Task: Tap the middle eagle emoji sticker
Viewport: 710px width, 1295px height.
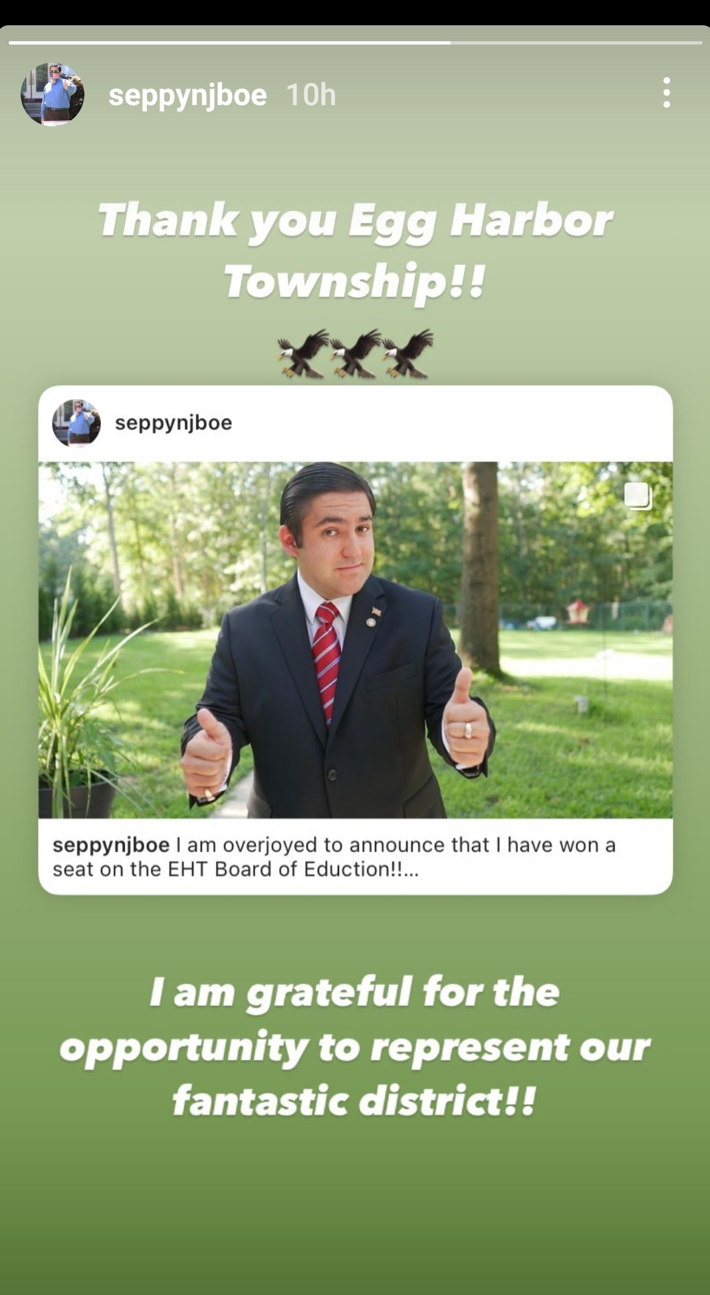Action: click(x=355, y=353)
